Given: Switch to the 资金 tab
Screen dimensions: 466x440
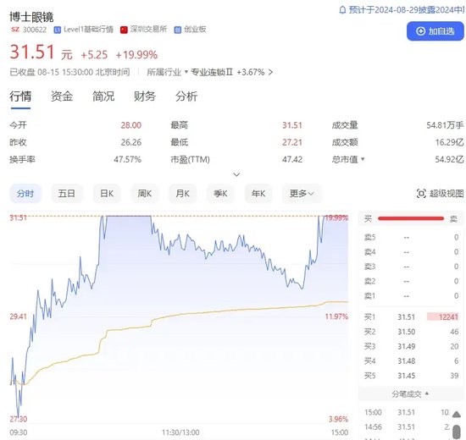Looking at the screenshot, I should tap(62, 96).
